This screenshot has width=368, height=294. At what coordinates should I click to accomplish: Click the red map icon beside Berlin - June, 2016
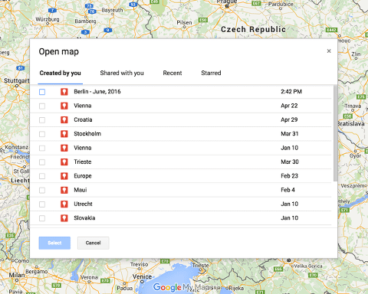click(x=64, y=92)
